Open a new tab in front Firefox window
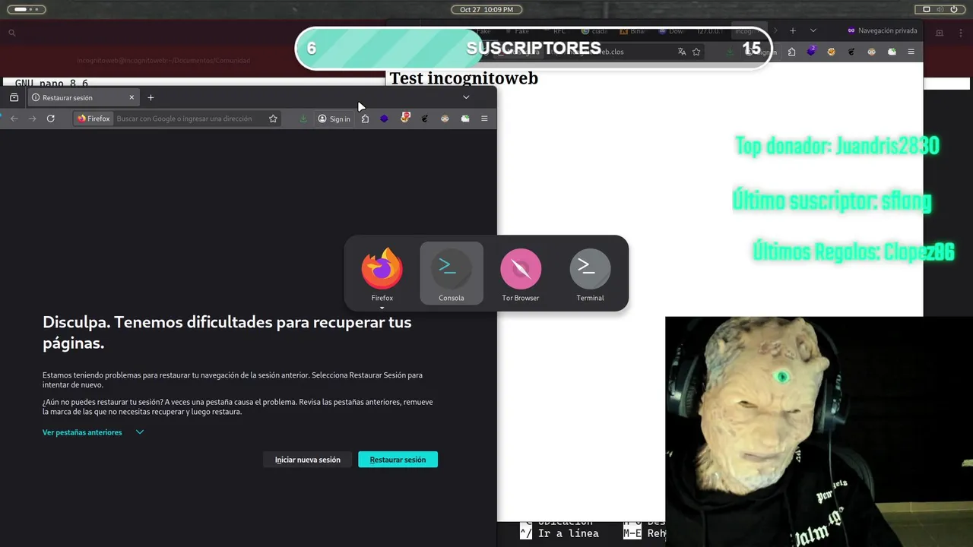Viewport: 973px width, 547px height. [x=151, y=97]
